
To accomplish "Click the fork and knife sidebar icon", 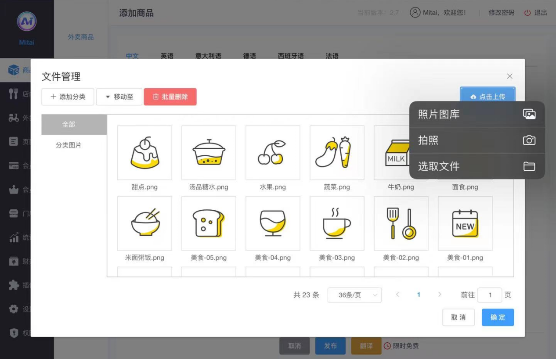I will (x=14, y=94).
